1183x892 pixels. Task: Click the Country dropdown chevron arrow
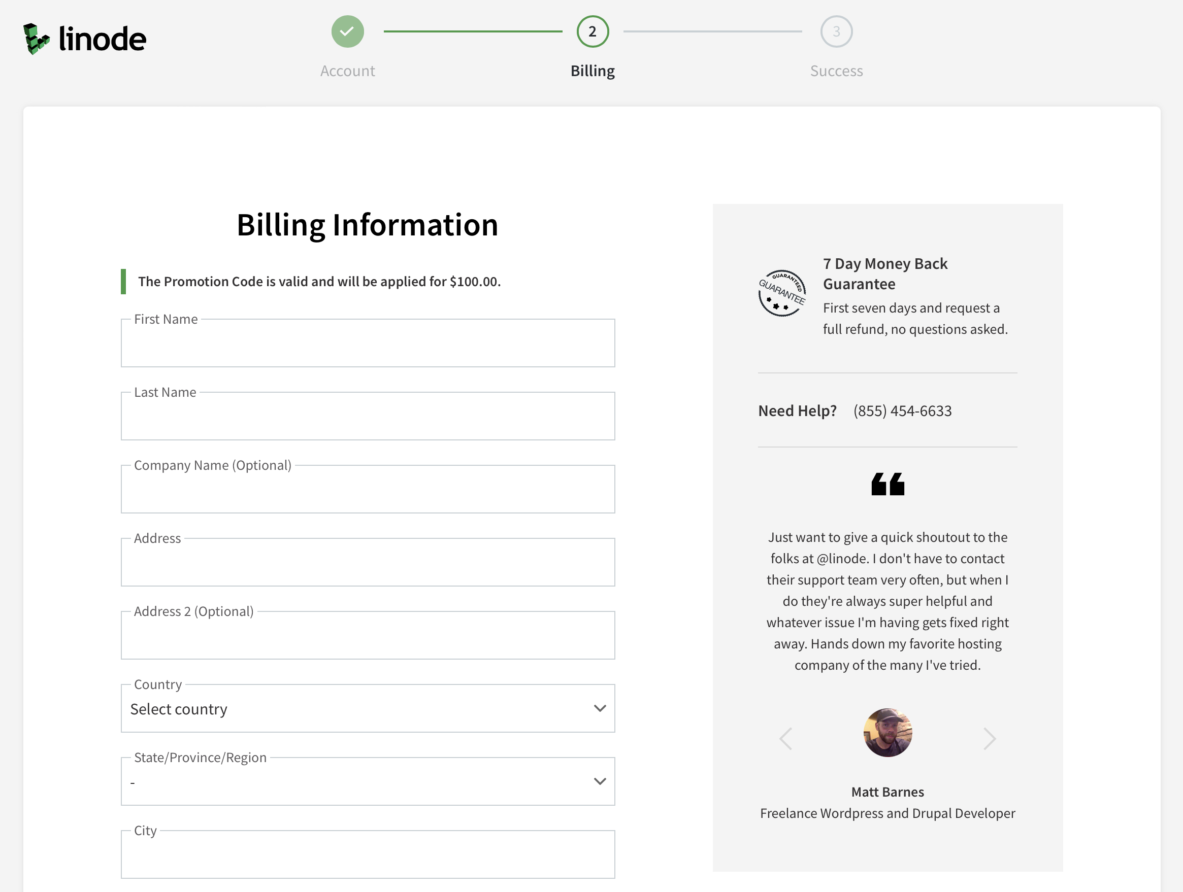(x=600, y=709)
